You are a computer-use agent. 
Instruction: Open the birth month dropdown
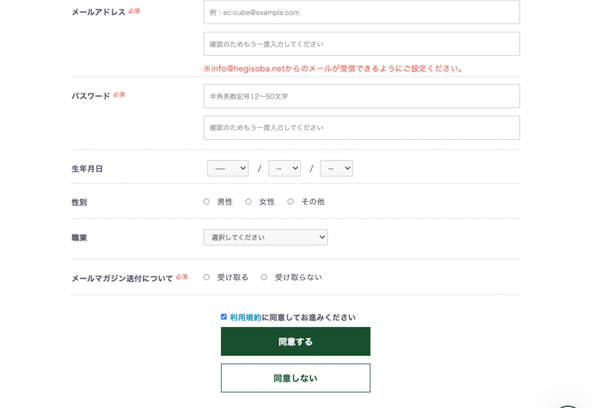pyautogui.click(x=284, y=168)
